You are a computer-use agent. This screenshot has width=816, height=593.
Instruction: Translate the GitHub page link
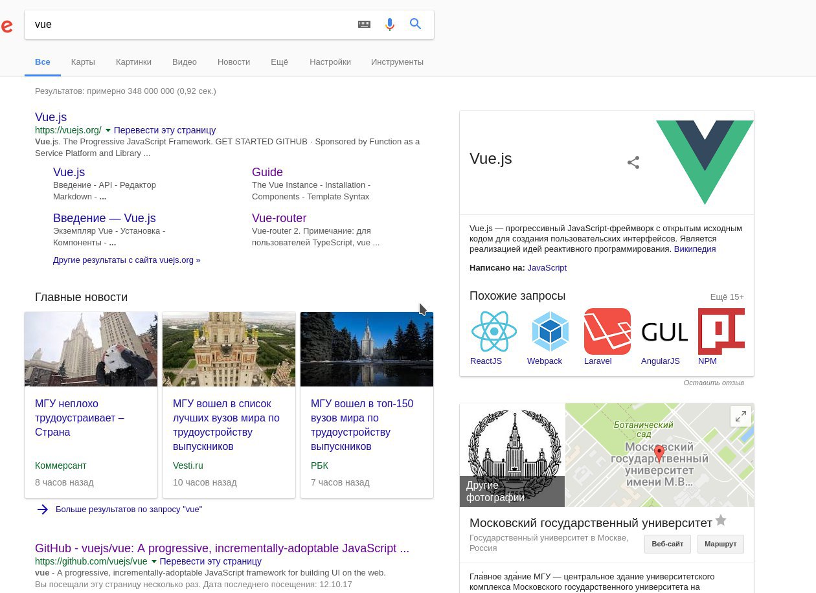tap(210, 561)
